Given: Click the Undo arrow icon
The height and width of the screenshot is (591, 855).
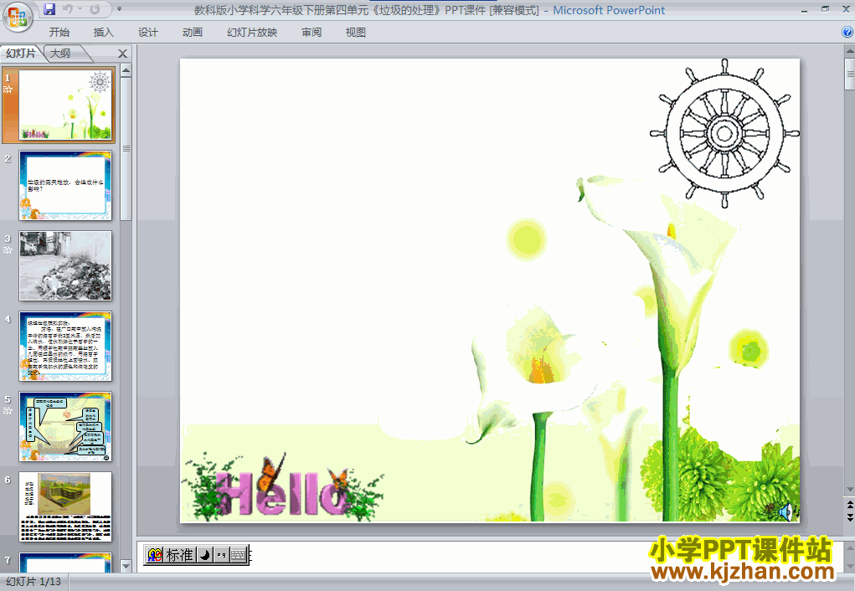Looking at the screenshot, I should point(68,9).
